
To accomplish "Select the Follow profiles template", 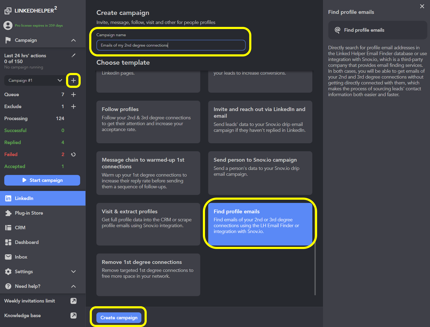I will [x=148, y=122].
